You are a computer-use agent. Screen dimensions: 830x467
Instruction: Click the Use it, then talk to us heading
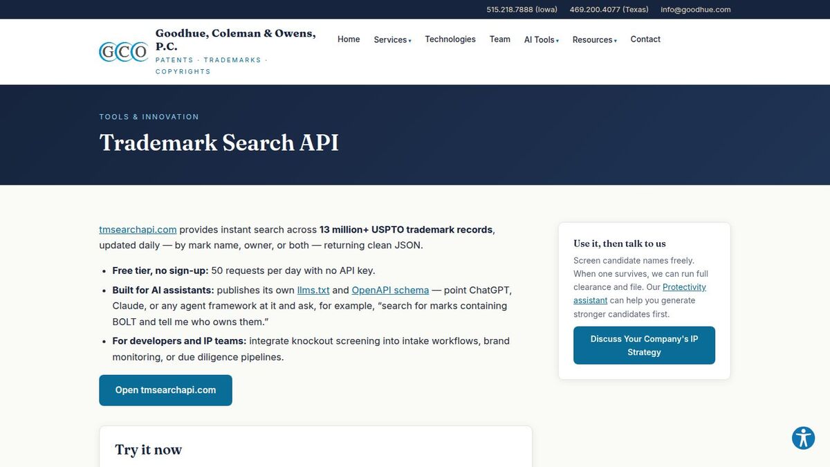pos(620,244)
